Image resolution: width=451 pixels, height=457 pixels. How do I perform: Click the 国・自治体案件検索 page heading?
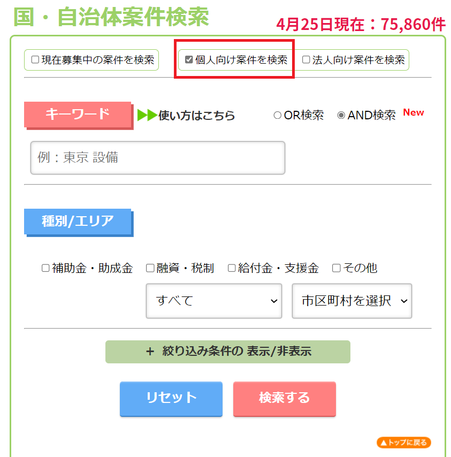[111, 17]
